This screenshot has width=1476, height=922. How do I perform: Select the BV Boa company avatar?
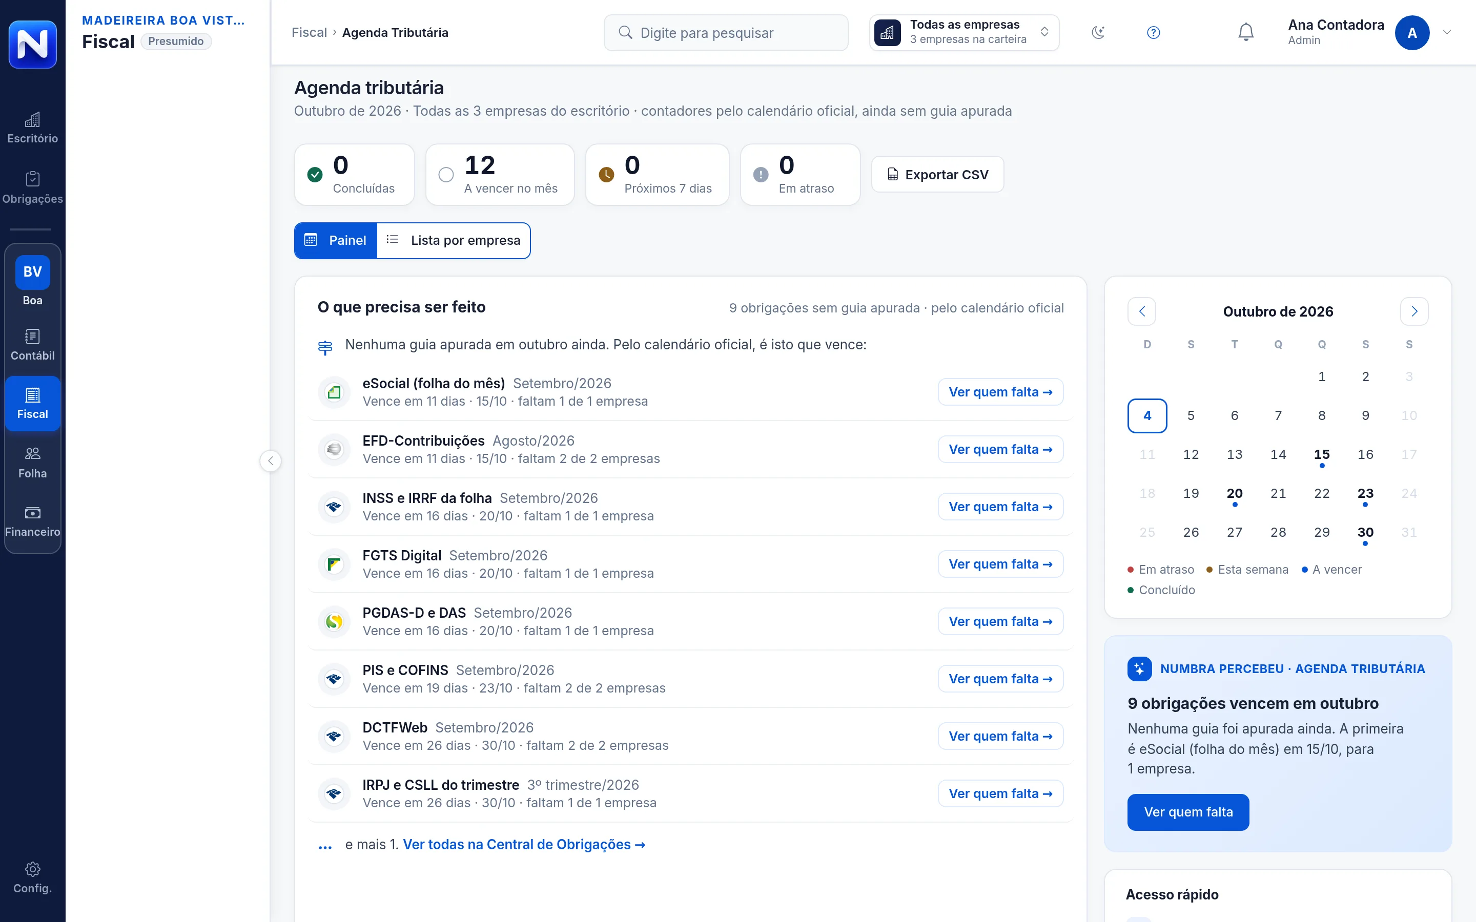pos(32,272)
